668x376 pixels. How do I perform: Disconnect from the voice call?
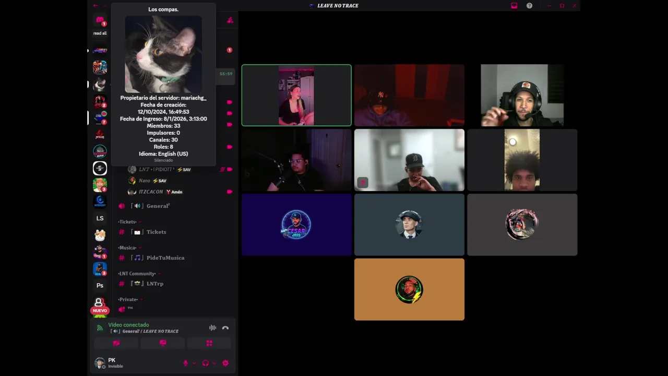[225, 328]
